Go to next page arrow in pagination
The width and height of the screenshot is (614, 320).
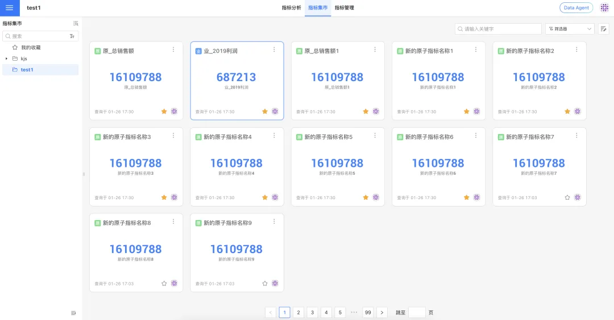click(x=382, y=313)
